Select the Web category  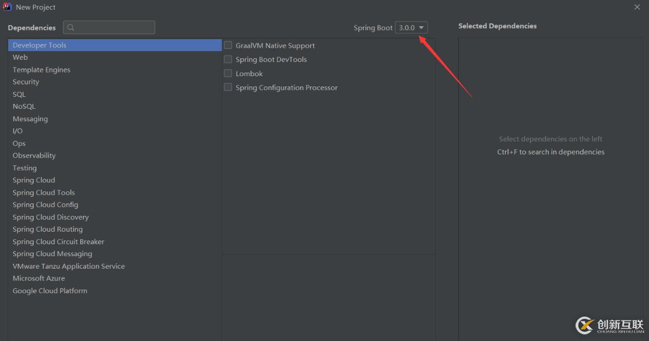click(20, 57)
